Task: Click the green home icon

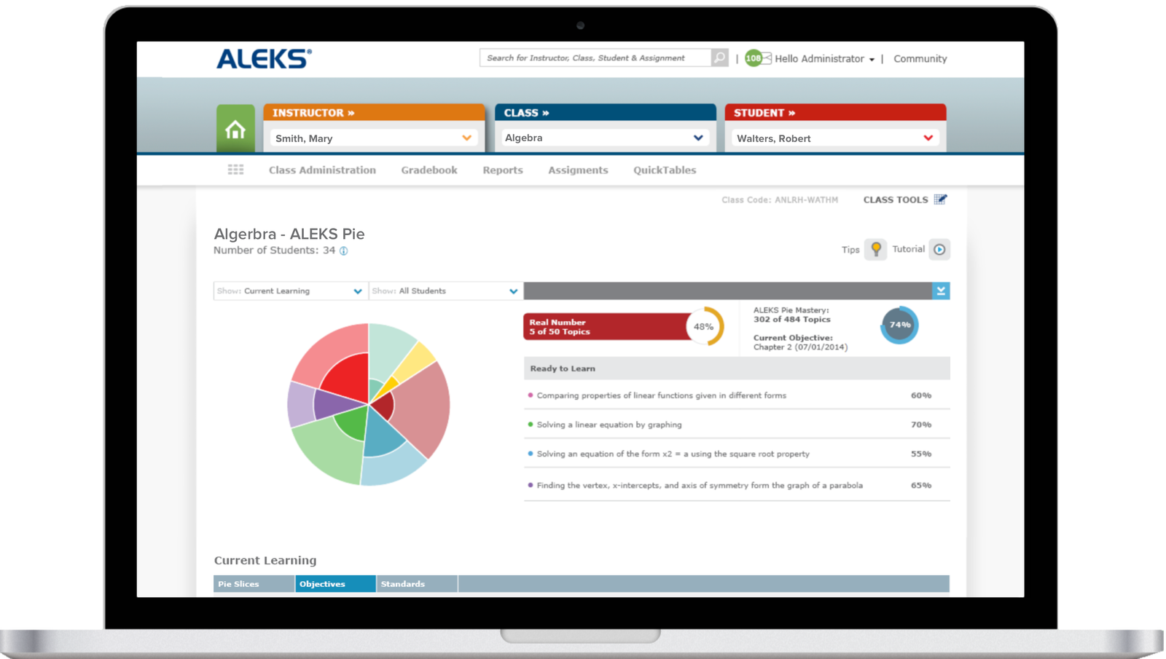Action: coord(235,129)
